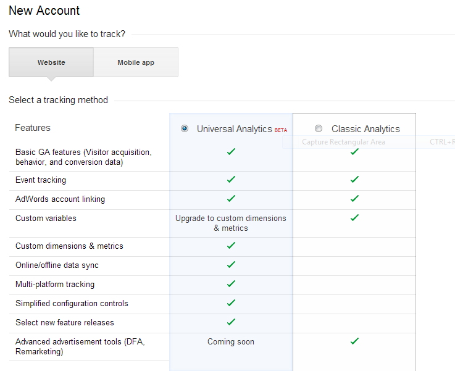
Task: Select the Classic Analytics radio button
Action: point(319,128)
